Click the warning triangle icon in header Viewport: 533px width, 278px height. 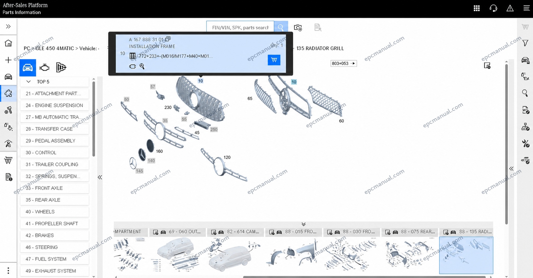point(510,8)
